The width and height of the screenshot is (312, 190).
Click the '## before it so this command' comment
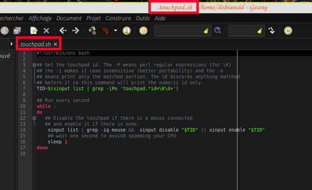click(120, 83)
